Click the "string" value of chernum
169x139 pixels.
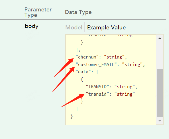pyautogui.click(x=114, y=57)
